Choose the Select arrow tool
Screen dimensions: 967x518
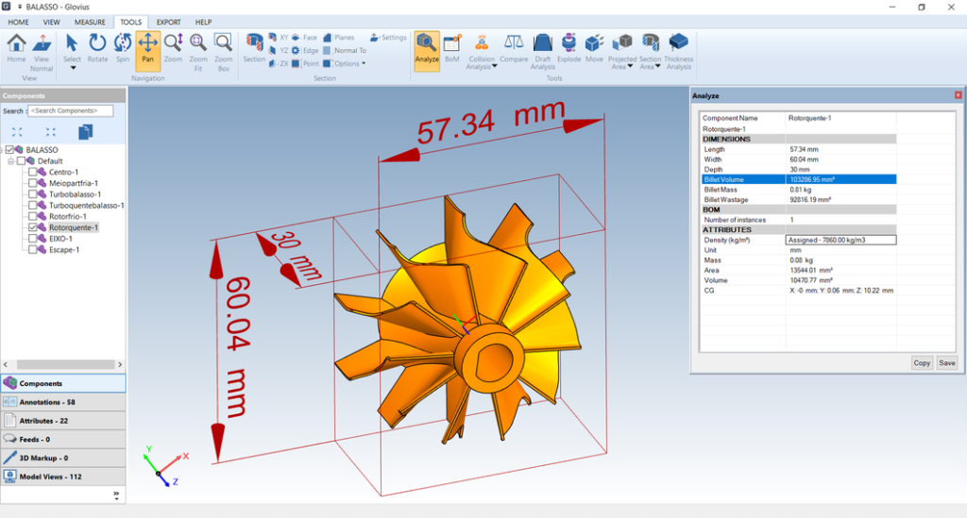tap(72, 48)
